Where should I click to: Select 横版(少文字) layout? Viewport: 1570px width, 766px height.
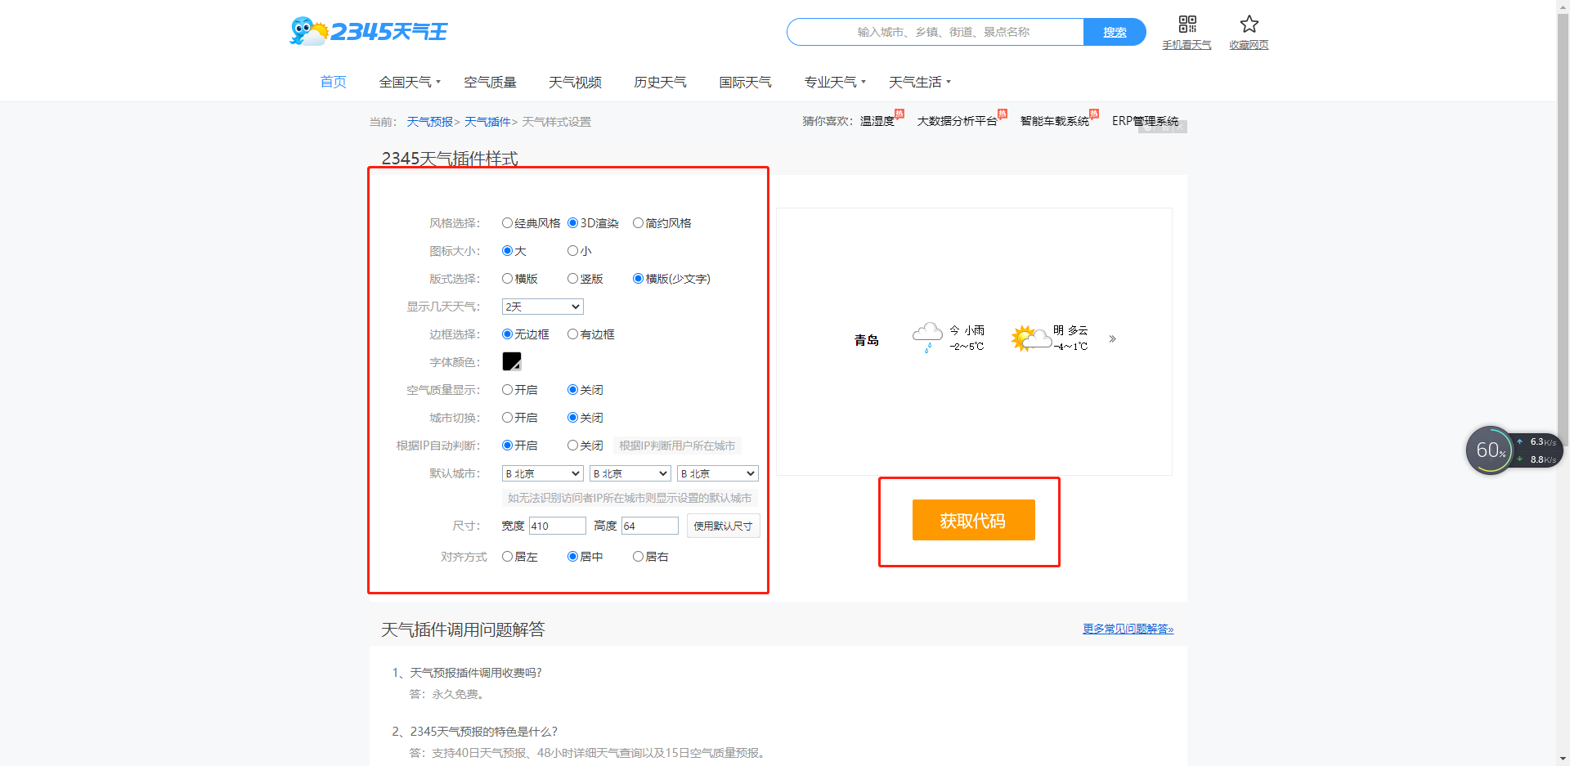[x=638, y=279]
